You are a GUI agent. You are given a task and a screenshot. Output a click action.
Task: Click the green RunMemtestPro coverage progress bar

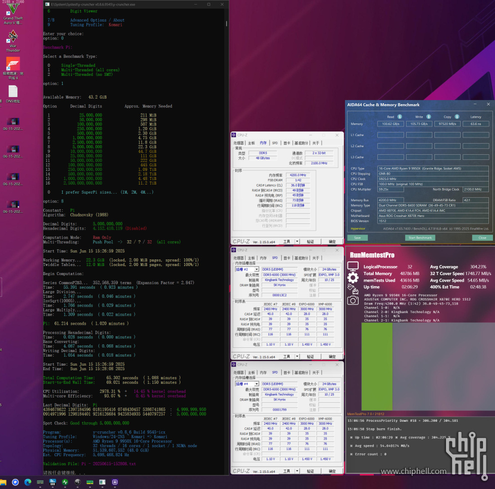tap(377, 366)
